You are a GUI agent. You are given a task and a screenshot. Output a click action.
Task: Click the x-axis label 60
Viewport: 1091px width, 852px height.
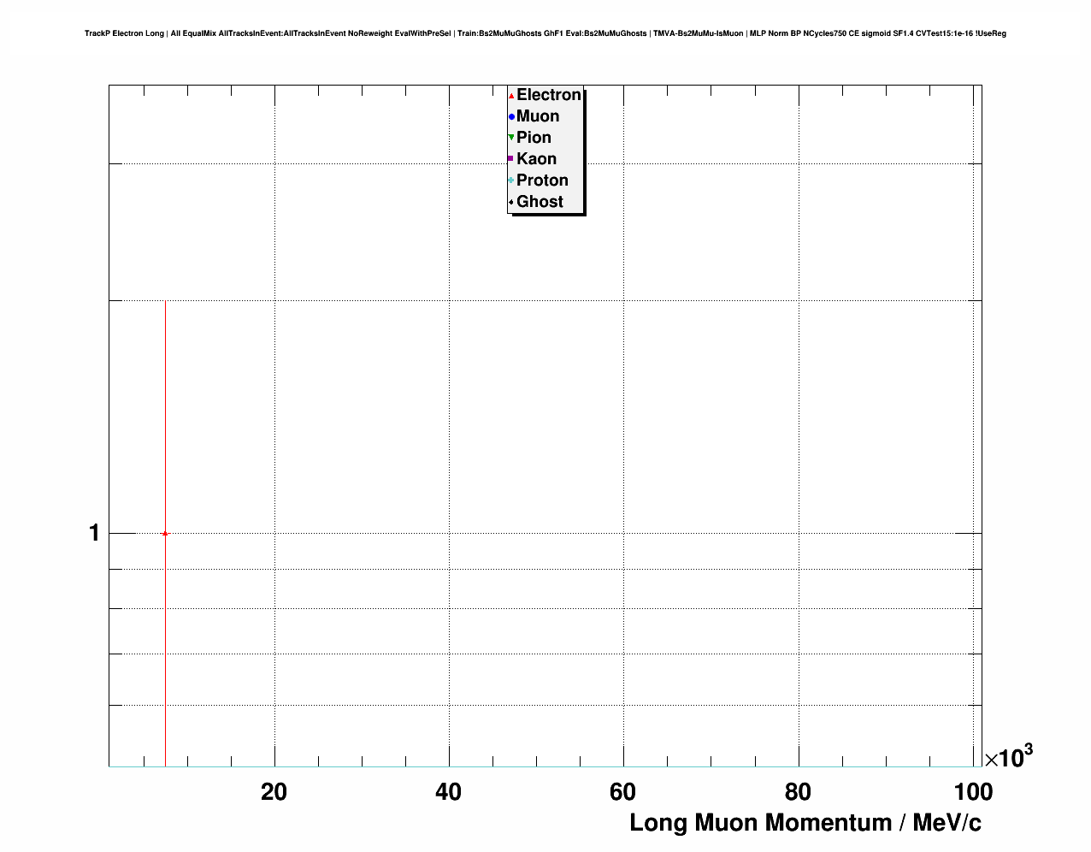pyautogui.click(x=622, y=792)
